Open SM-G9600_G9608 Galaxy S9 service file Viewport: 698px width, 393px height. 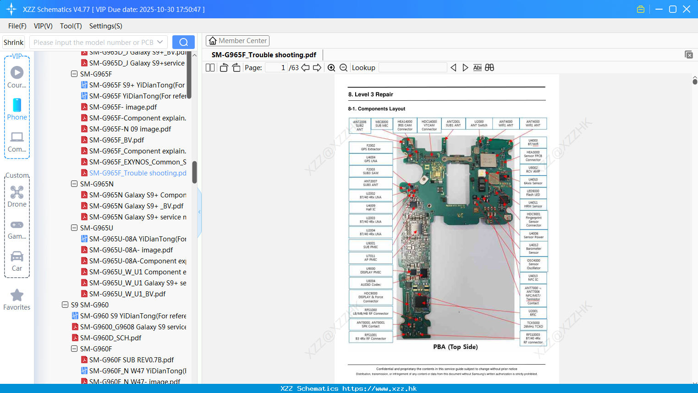click(129, 327)
